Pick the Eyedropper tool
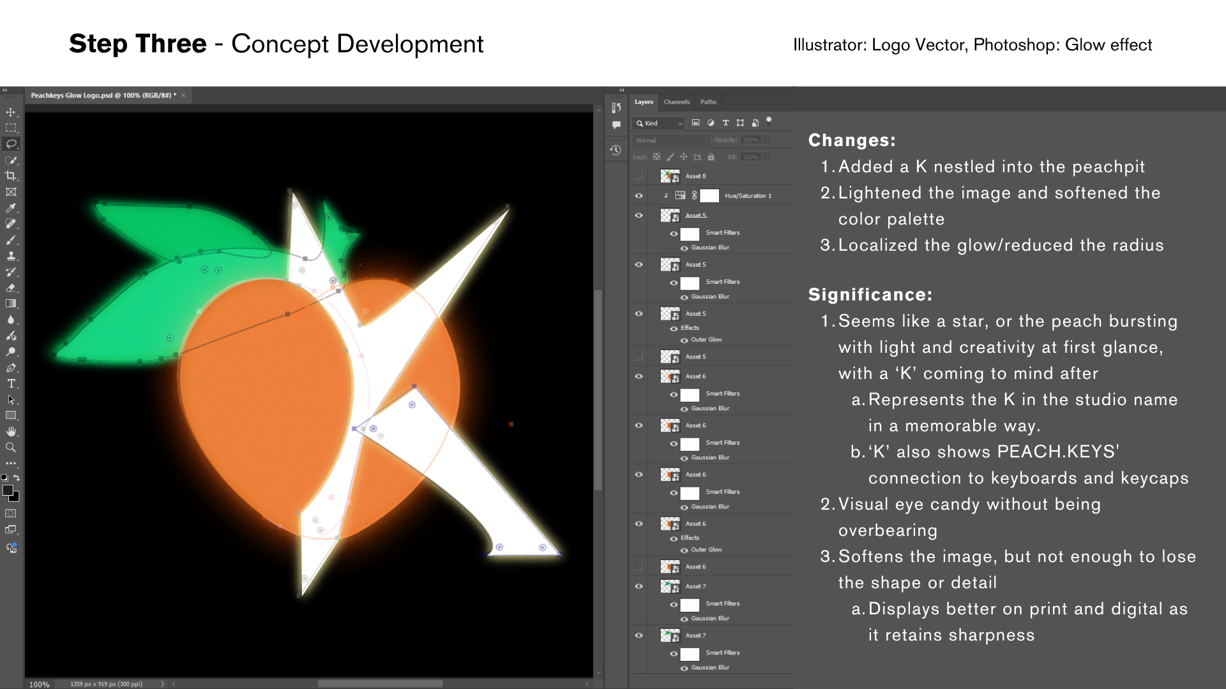Viewport: 1226px width, 689px height. tap(11, 208)
